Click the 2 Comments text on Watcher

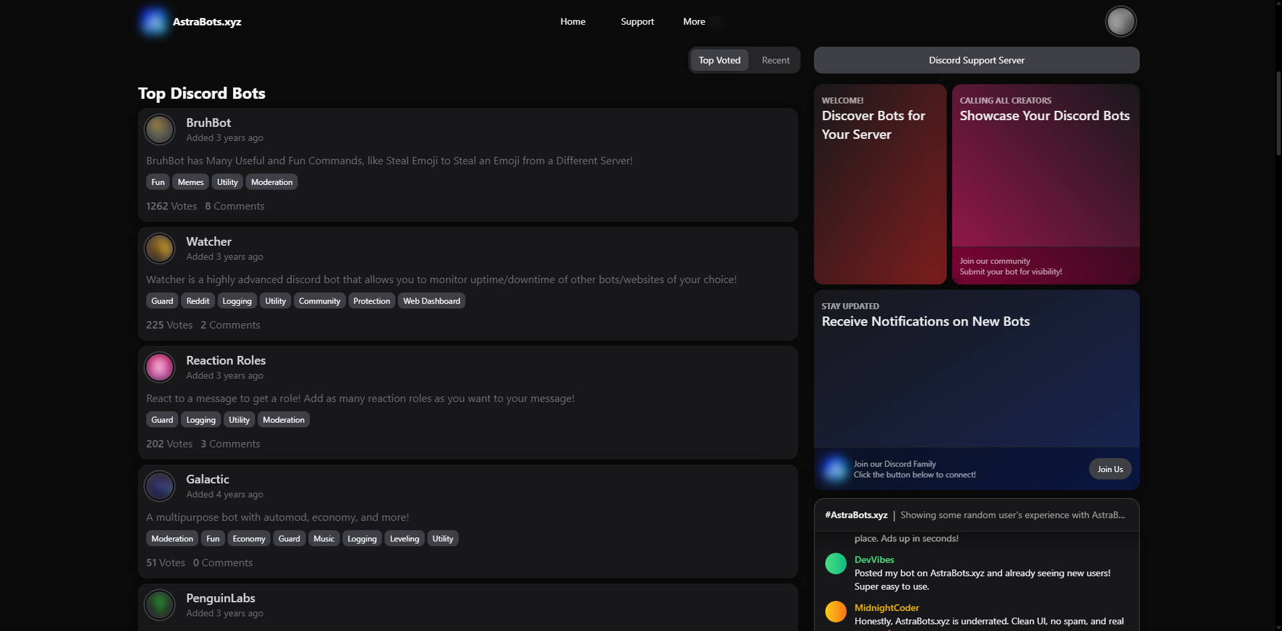230,325
